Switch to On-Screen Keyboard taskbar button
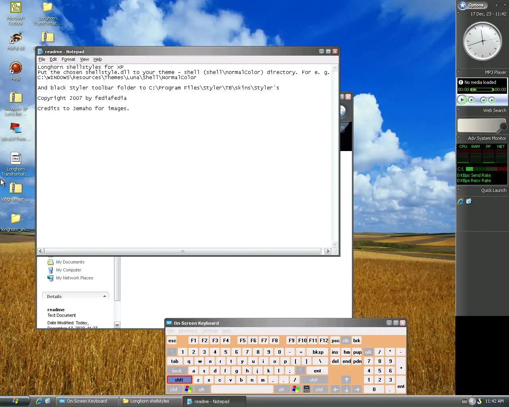Image resolution: width=509 pixels, height=407 pixels. [x=87, y=401]
